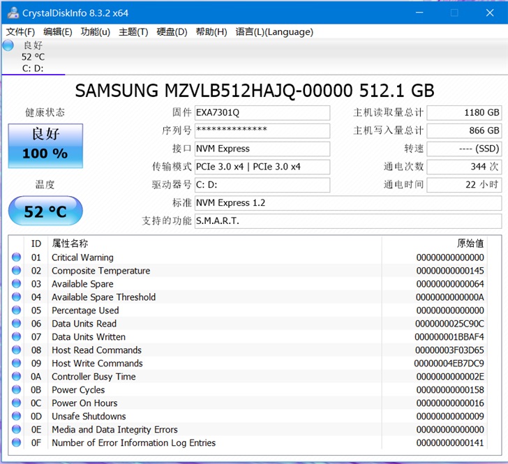Open the 主题(T) theme menu

pyautogui.click(x=133, y=31)
